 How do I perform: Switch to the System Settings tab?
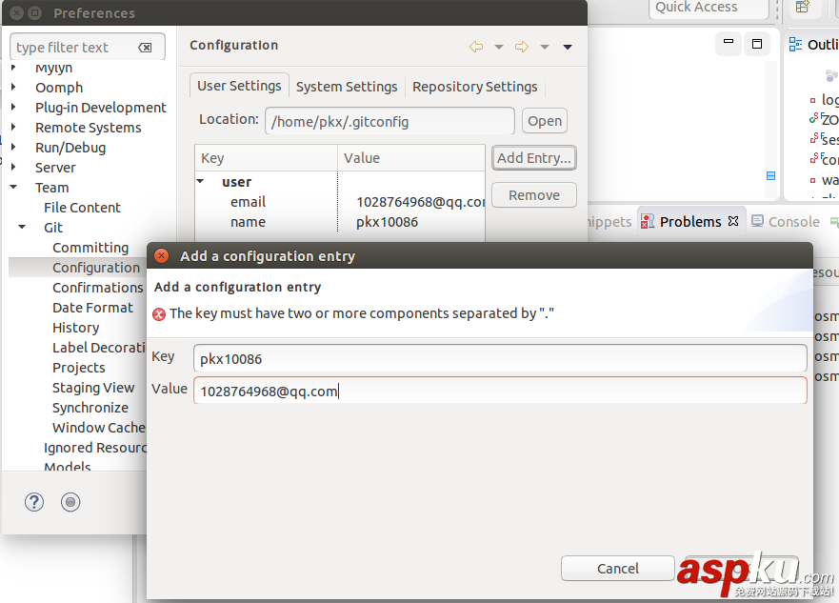(x=347, y=86)
